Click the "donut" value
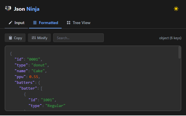This screenshot has width=186, height=116. pyautogui.click(x=39, y=65)
